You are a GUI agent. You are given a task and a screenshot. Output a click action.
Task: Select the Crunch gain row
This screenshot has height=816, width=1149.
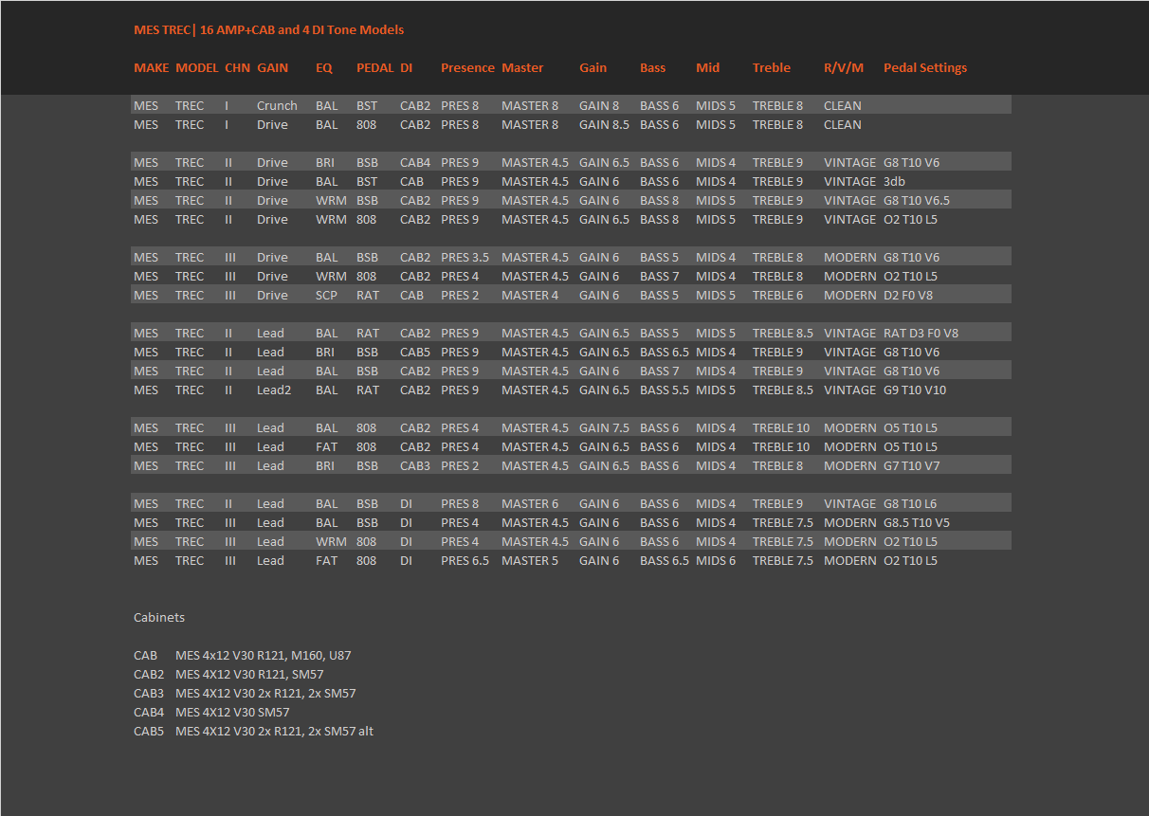pyautogui.click(x=571, y=105)
